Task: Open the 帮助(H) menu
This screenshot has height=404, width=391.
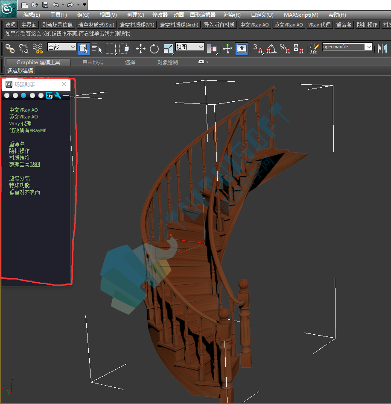Action: tap(337, 15)
